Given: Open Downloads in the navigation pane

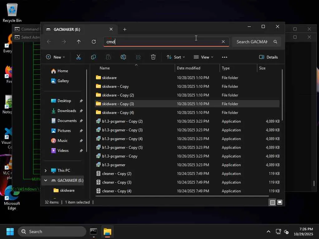Looking at the screenshot, I should pos(67,111).
